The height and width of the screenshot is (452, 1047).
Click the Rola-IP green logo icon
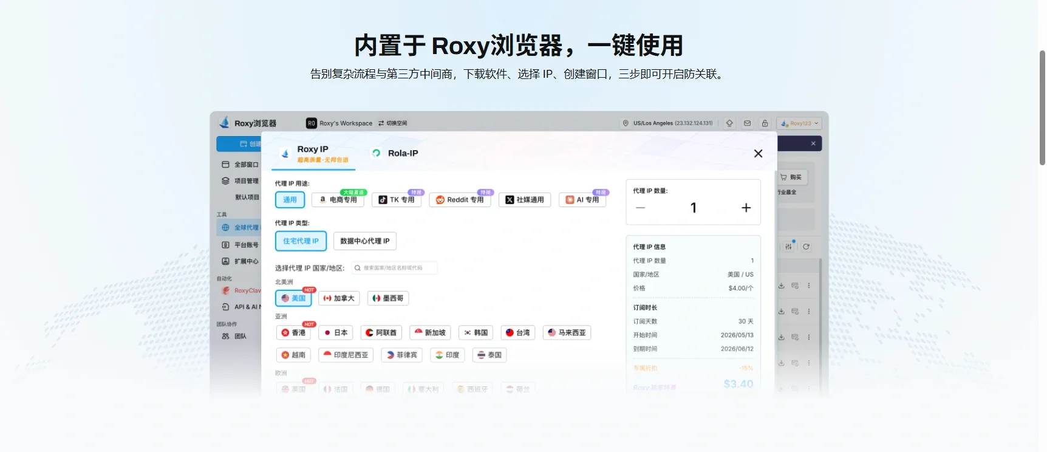point(377,153)
